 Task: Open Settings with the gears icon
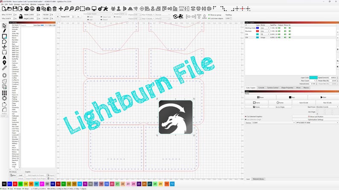pos(100,9)
